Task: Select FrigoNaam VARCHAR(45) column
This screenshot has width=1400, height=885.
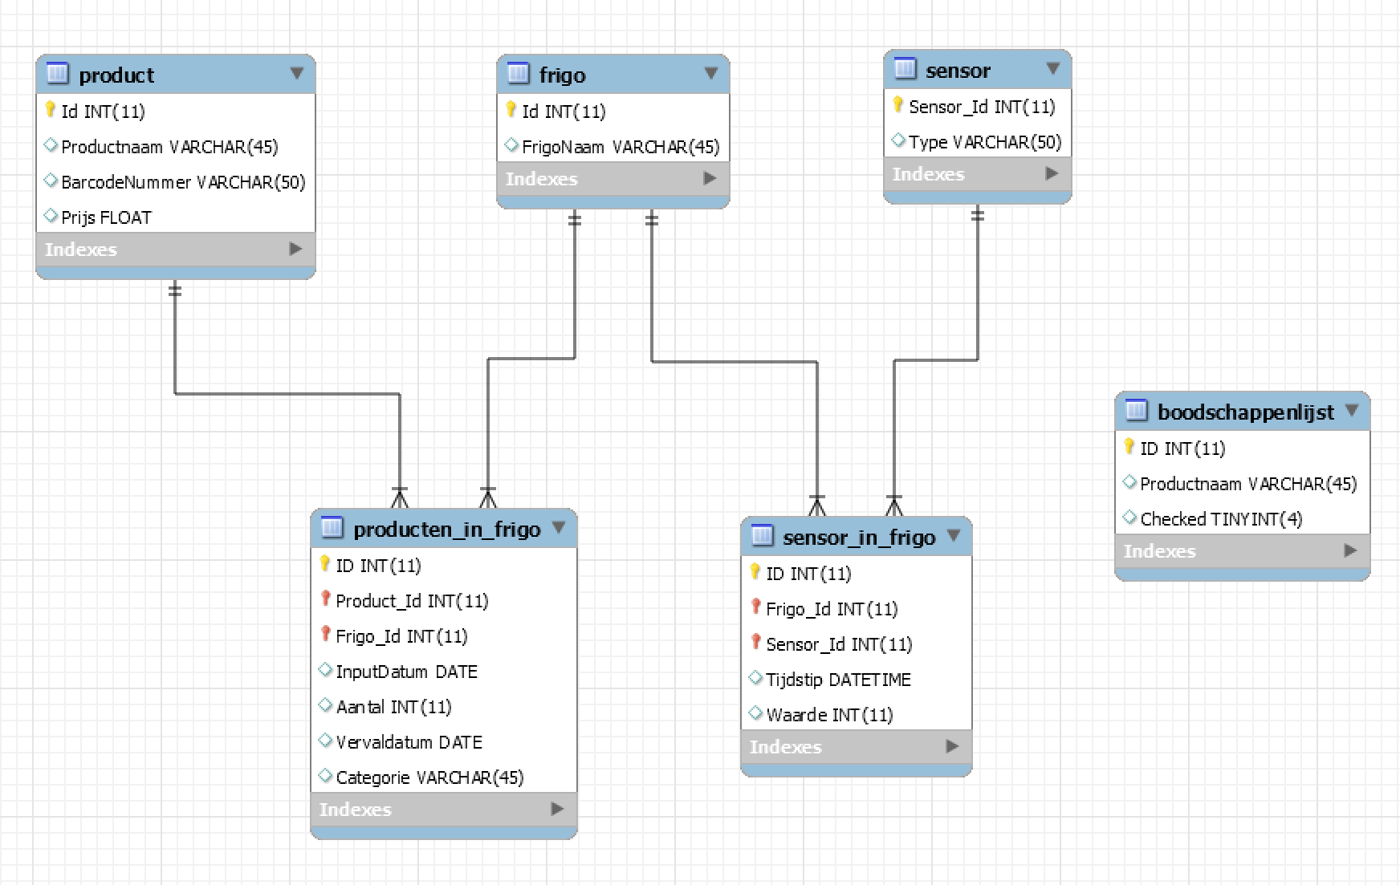Action: point(613,147)
